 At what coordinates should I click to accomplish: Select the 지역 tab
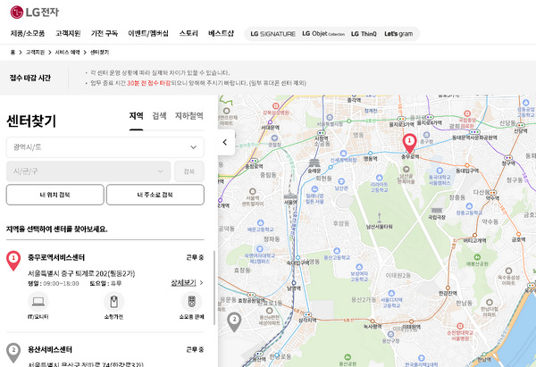click(136, 116)
